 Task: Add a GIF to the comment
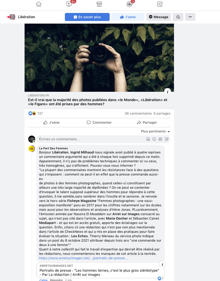point(160,139)
